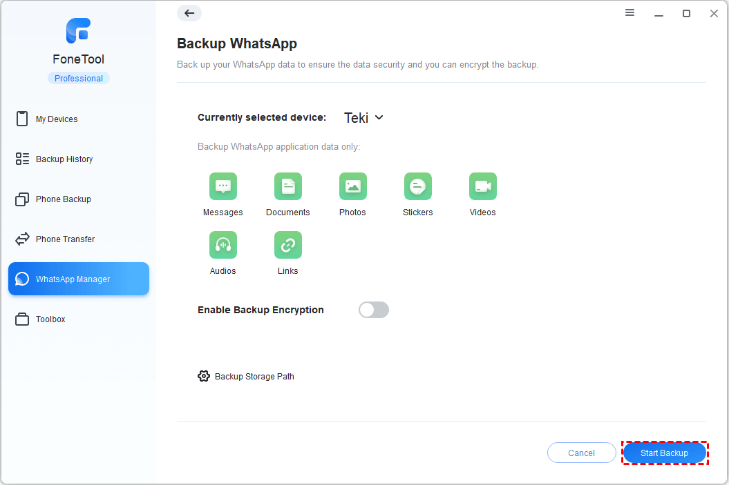Select the Audios backup icon
Viewport: 729px width, 485px height.
(x=223, y=244)
